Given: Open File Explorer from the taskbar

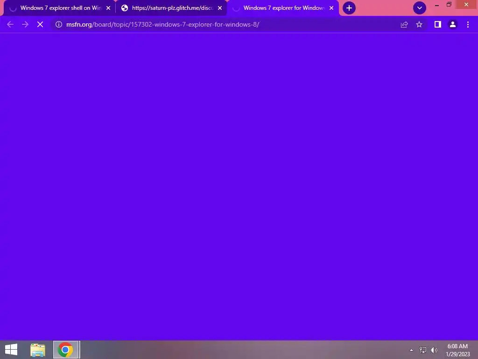Looking at the screenshot, I should tap(38, 350).
